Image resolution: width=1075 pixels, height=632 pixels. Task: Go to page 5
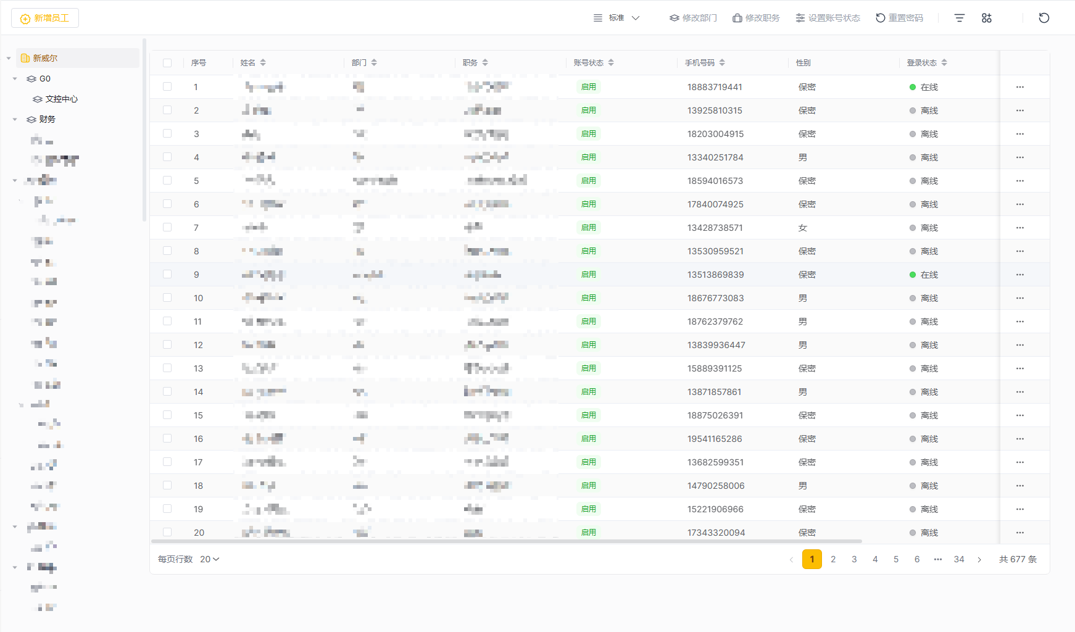pos(896,559)
